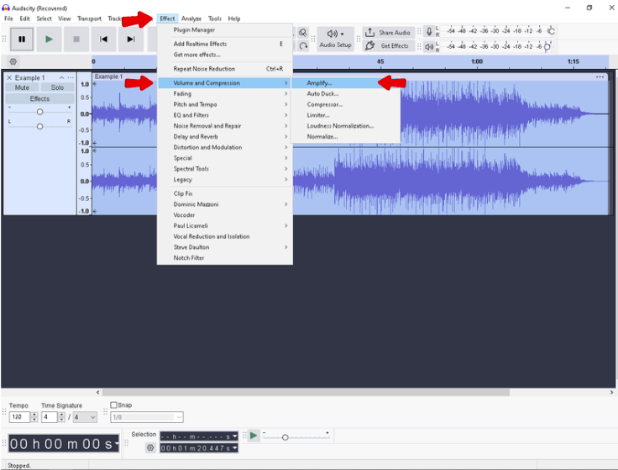Open the Analyze menu
Viewport: 618px width, 470px height.
point(191,18)
